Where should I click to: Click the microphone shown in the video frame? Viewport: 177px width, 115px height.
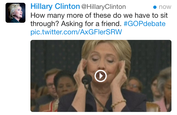87,80
